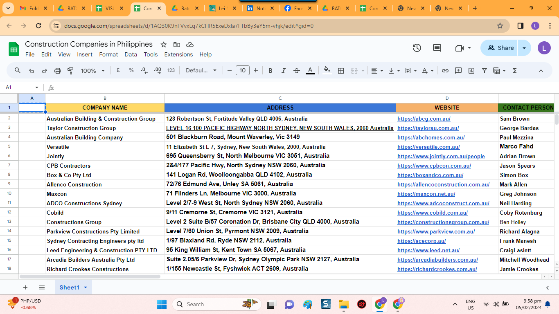
Task: Insert a link using the toolbar icon
Action: coord(445,71)
